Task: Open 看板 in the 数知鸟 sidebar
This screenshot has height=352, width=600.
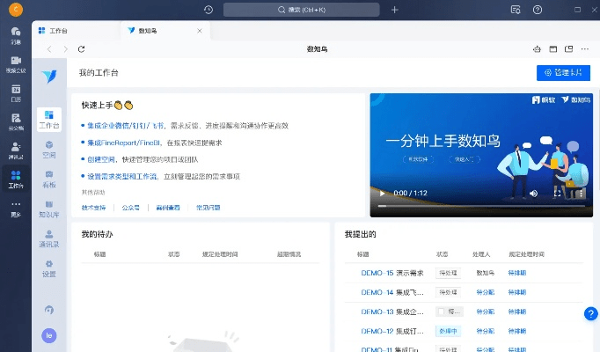Action: click(49, 180)
